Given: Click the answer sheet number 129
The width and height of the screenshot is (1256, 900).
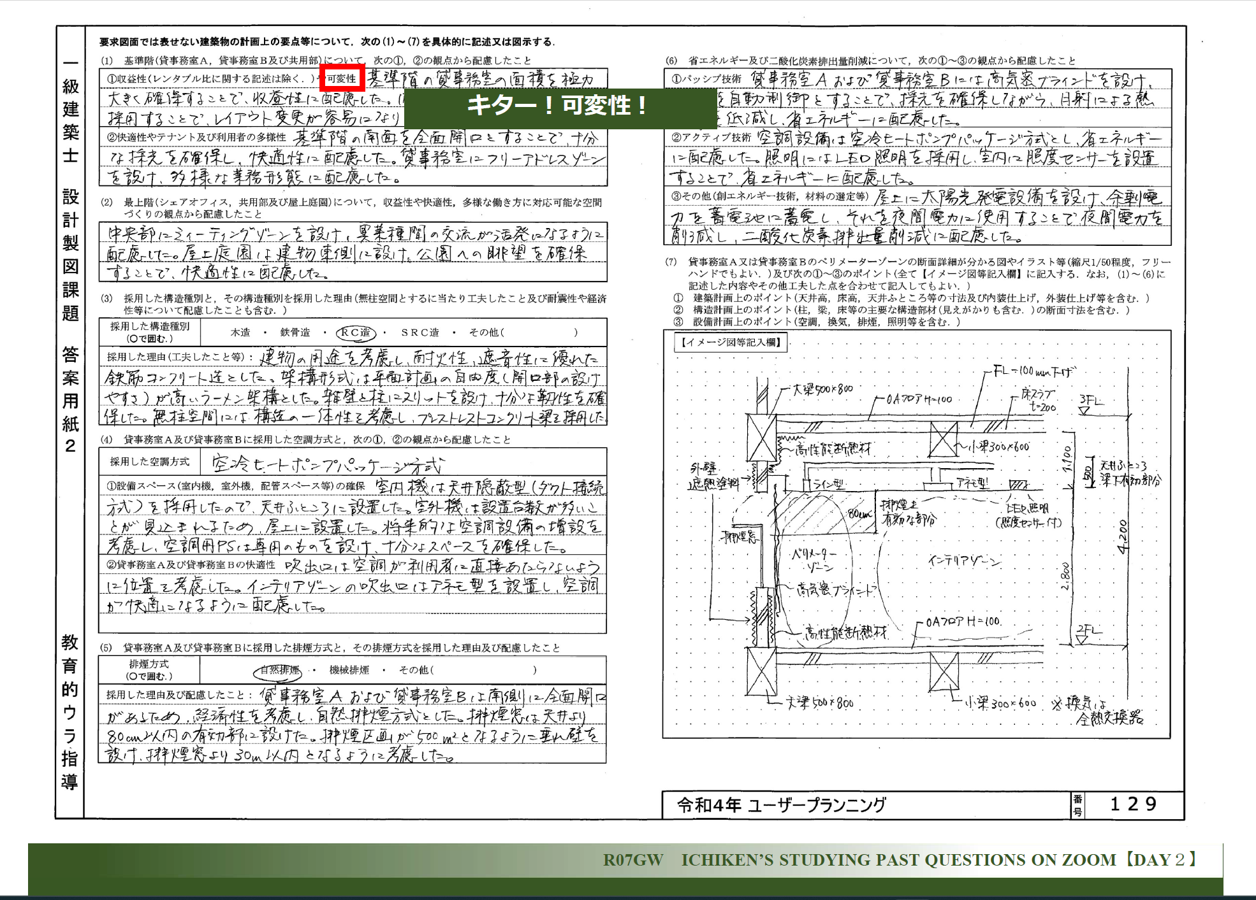Looking at the screenshot, I should pyautogui.click(x=1133, y=804).
